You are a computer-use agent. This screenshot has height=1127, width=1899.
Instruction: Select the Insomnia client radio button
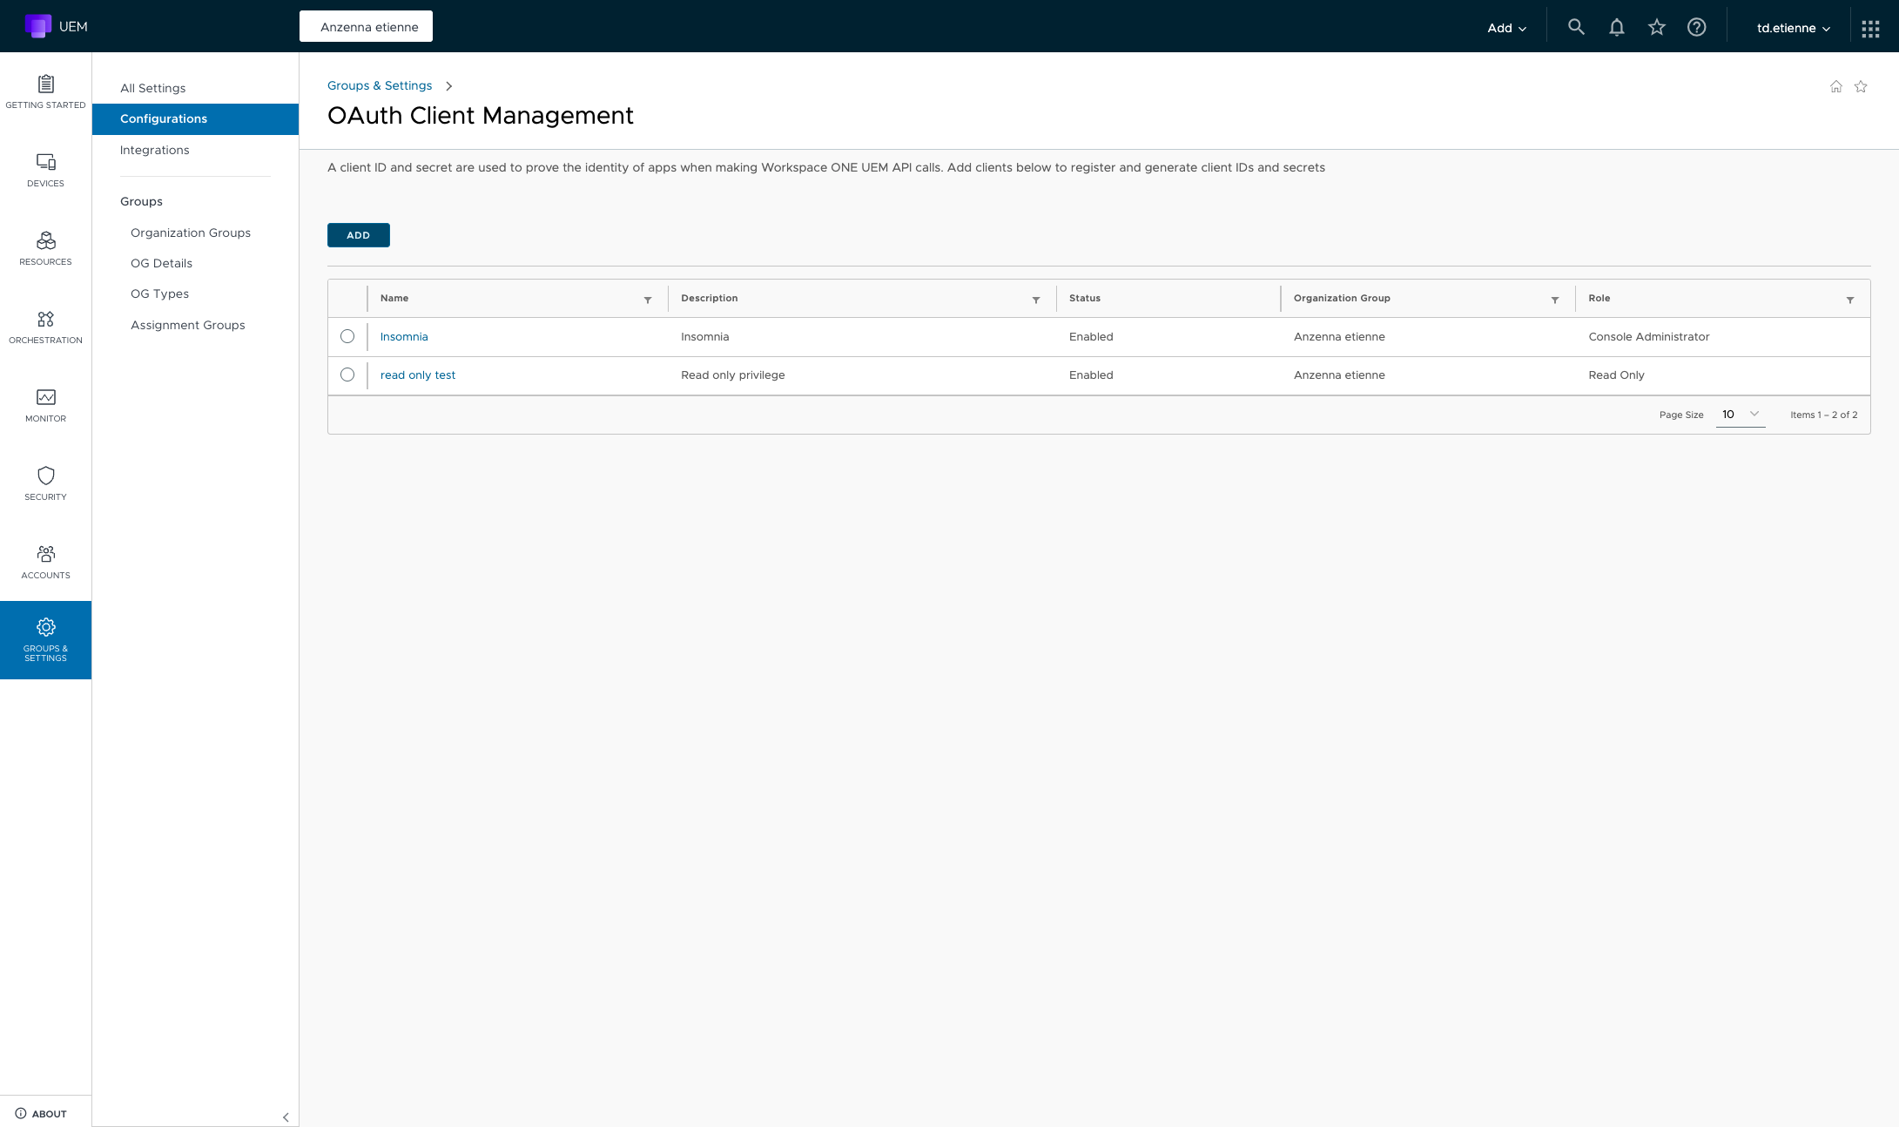[x=347, y=336]
